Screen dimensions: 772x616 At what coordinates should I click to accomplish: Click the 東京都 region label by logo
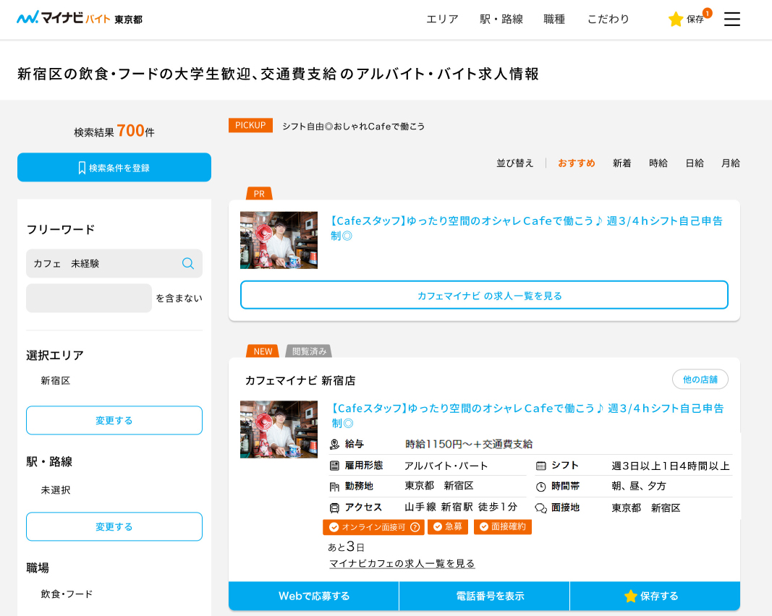click(129, 20)
